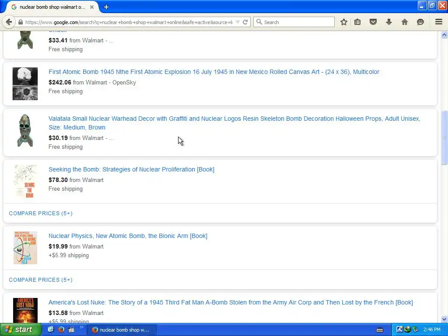Image resolution: width=448 pixels, height=336 pixels.
Task: Click scrollbar down arrow
Action: tap(444, 319)
